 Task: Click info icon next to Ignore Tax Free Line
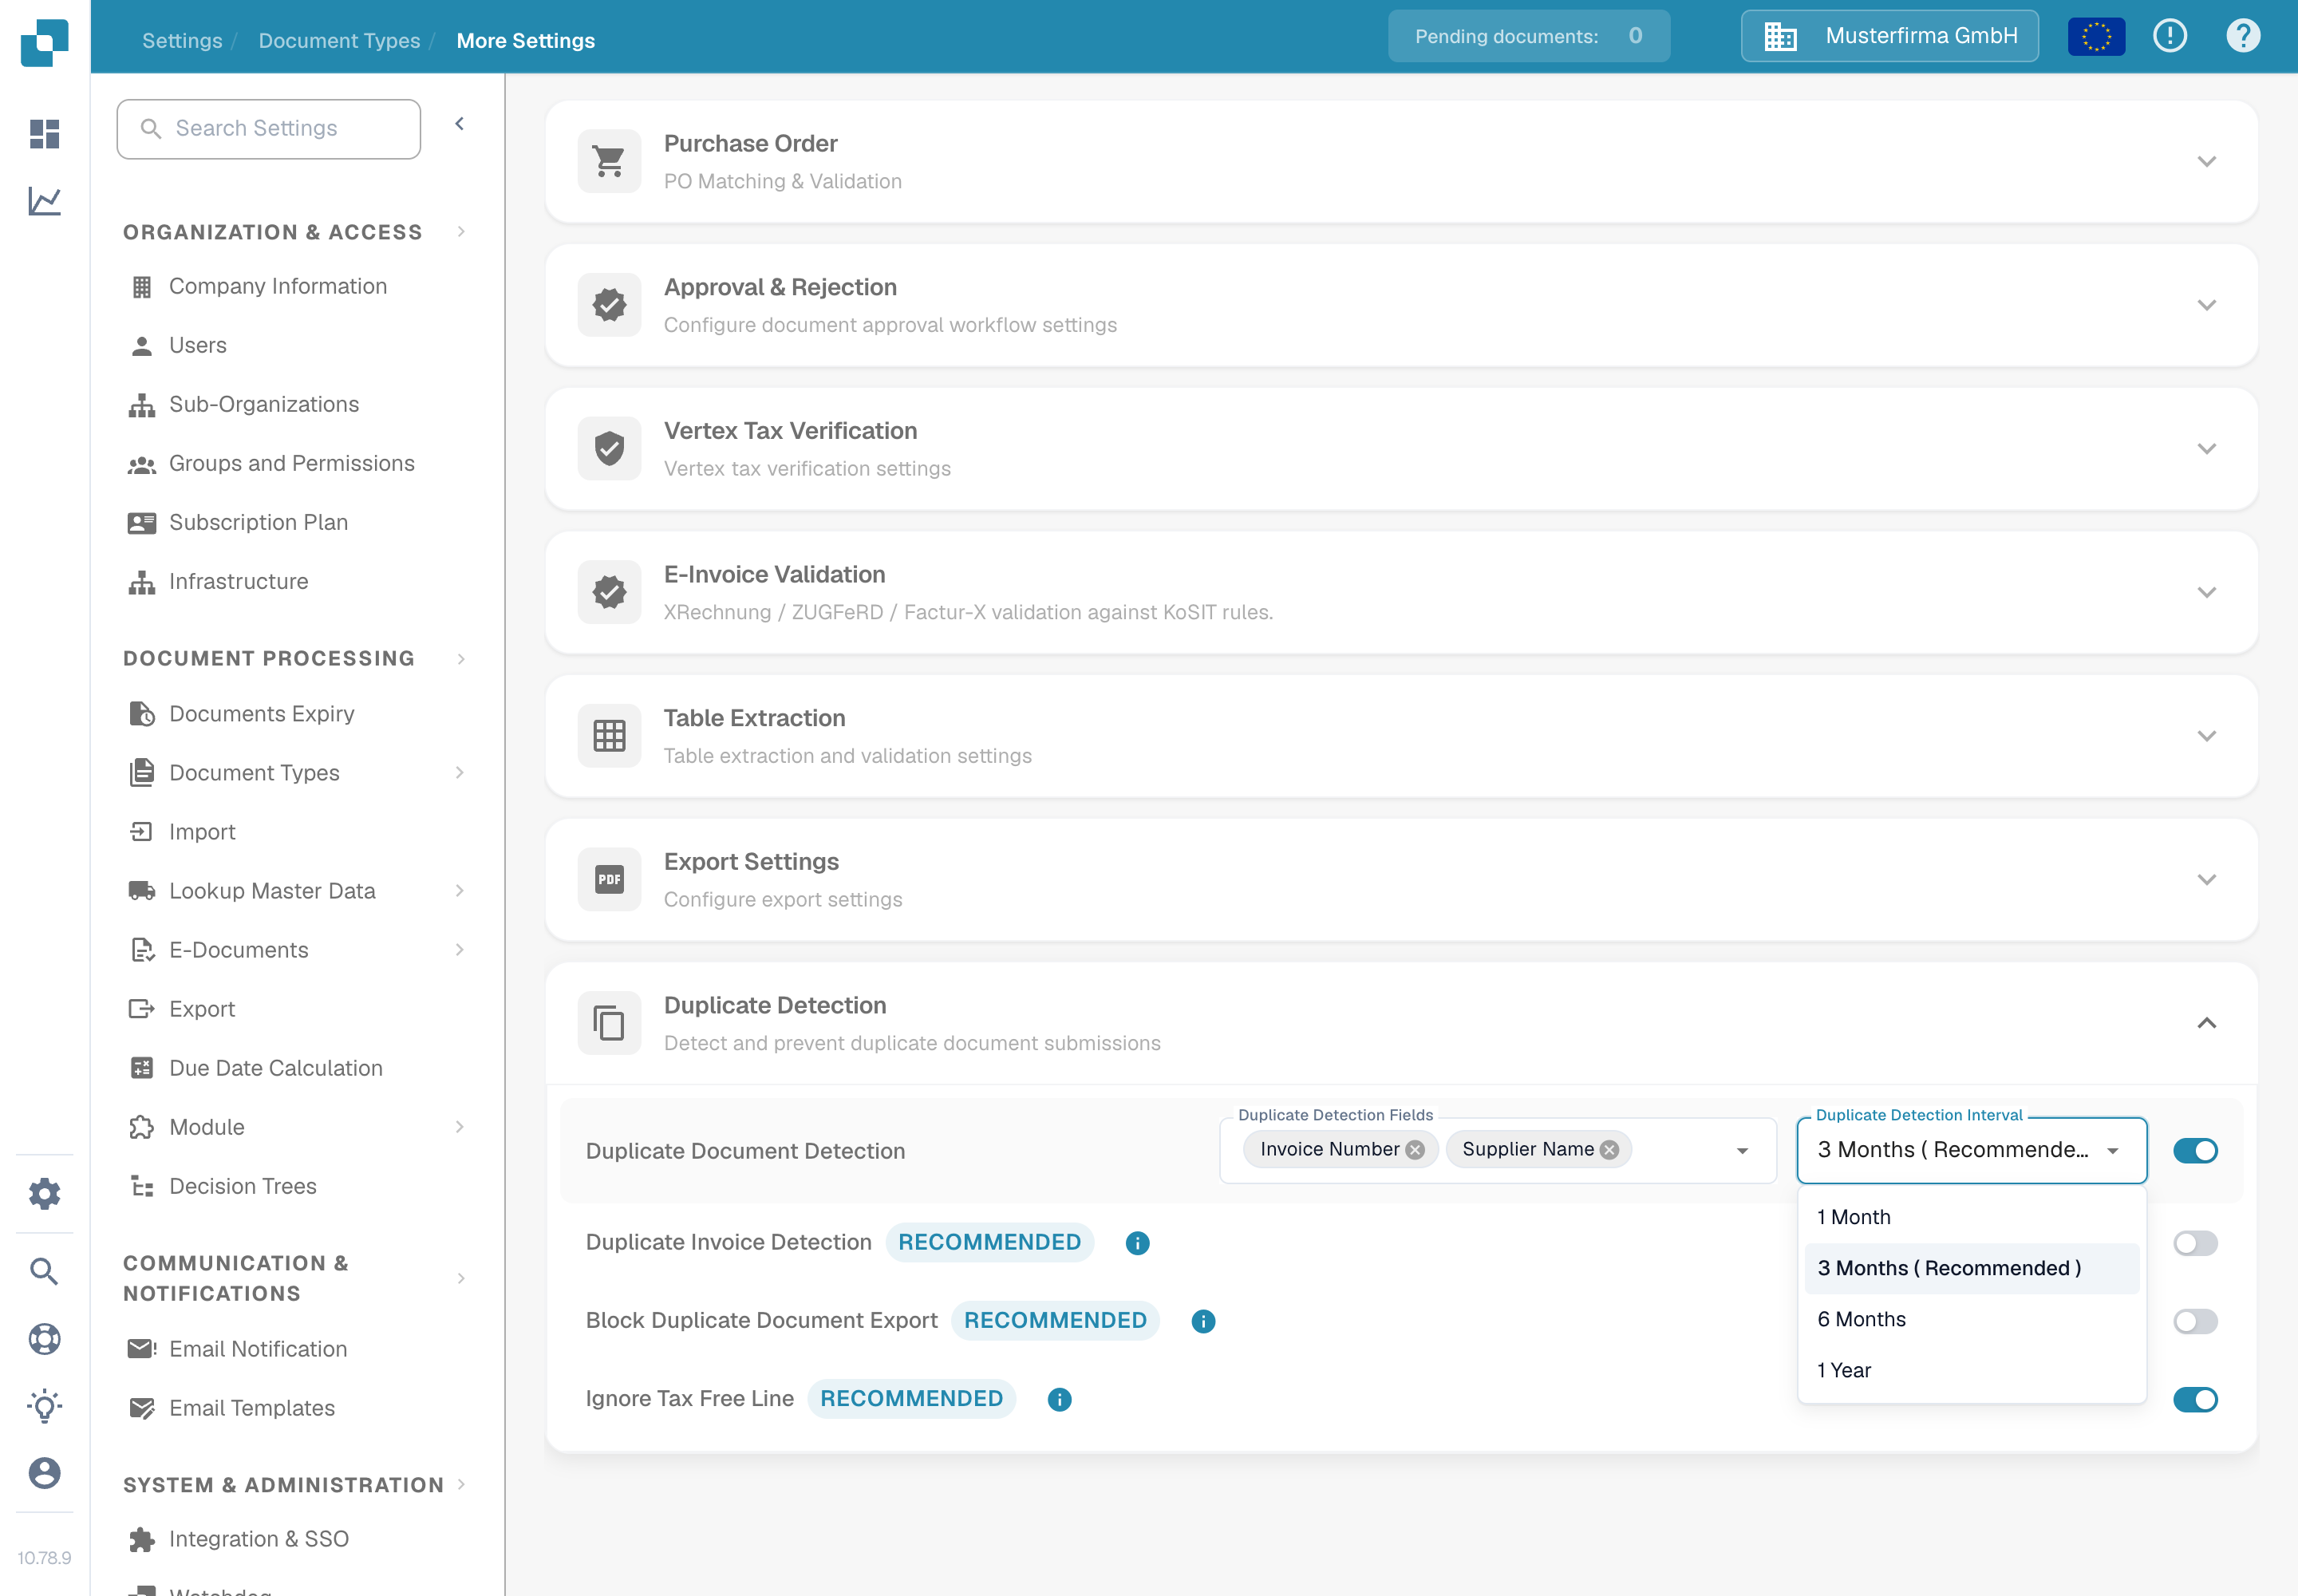tap(1059, 1399)
